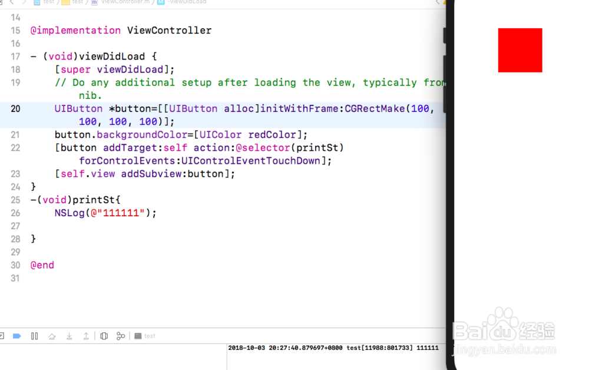Click the console log output line
Viewport: 589px width, 370px height.
[333, 348]
